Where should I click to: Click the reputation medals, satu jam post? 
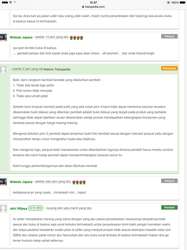click(x=79, y=182)
